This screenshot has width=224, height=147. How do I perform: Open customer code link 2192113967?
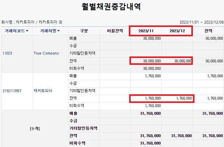coord(12,91)
